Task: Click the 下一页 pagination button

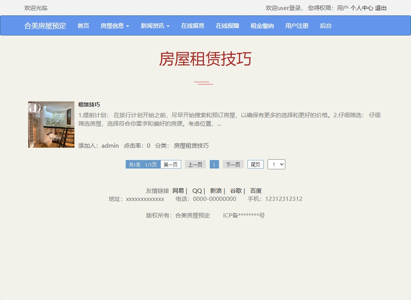Action: [x=233, y=164]
